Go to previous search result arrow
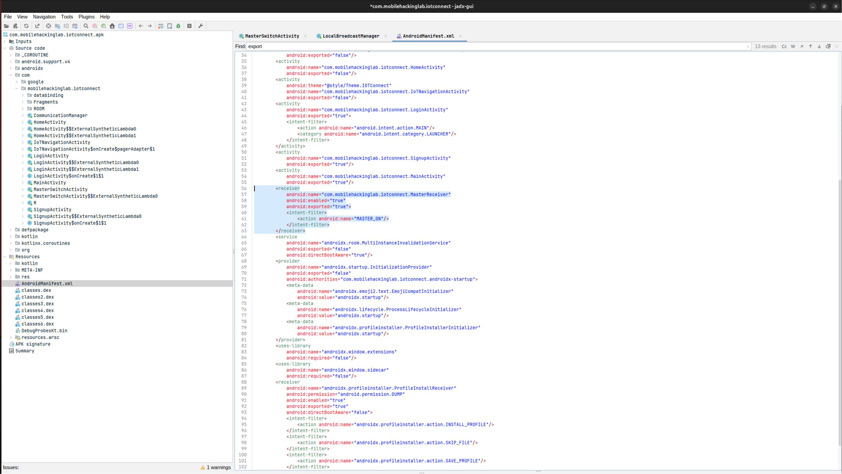This screenshot has height=474, width=842. [810, 46]
